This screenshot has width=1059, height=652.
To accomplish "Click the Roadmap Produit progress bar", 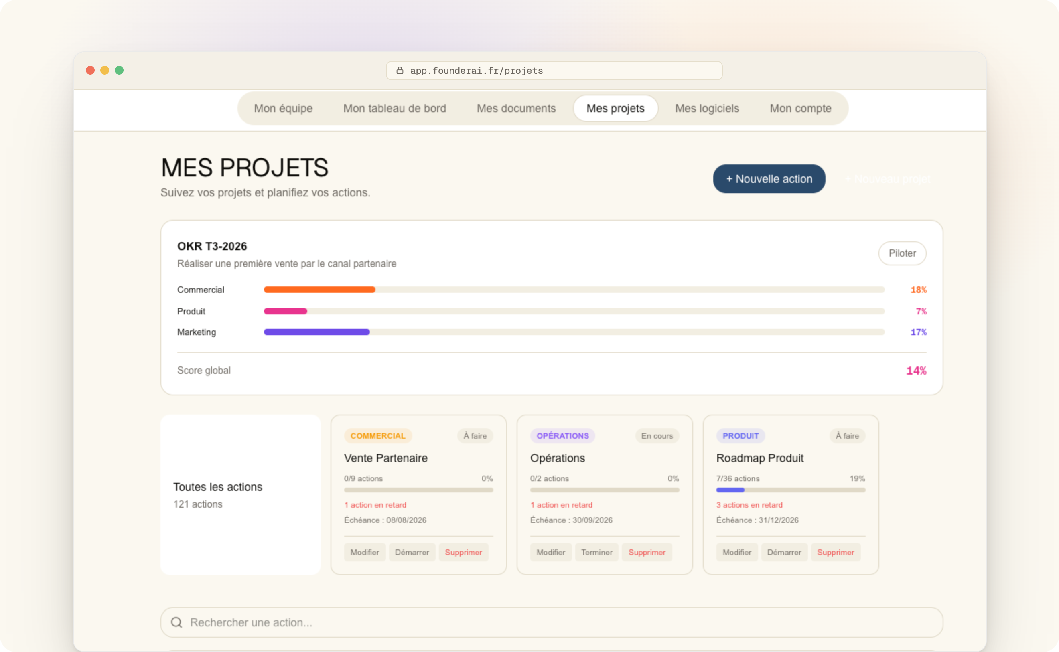I will pos(791,490).
